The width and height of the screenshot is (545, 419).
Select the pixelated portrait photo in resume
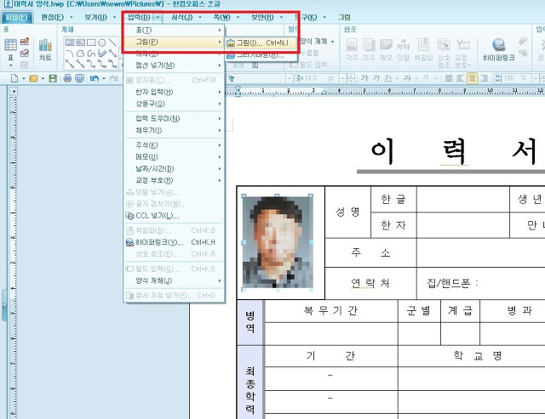click(x=277, y=242)
